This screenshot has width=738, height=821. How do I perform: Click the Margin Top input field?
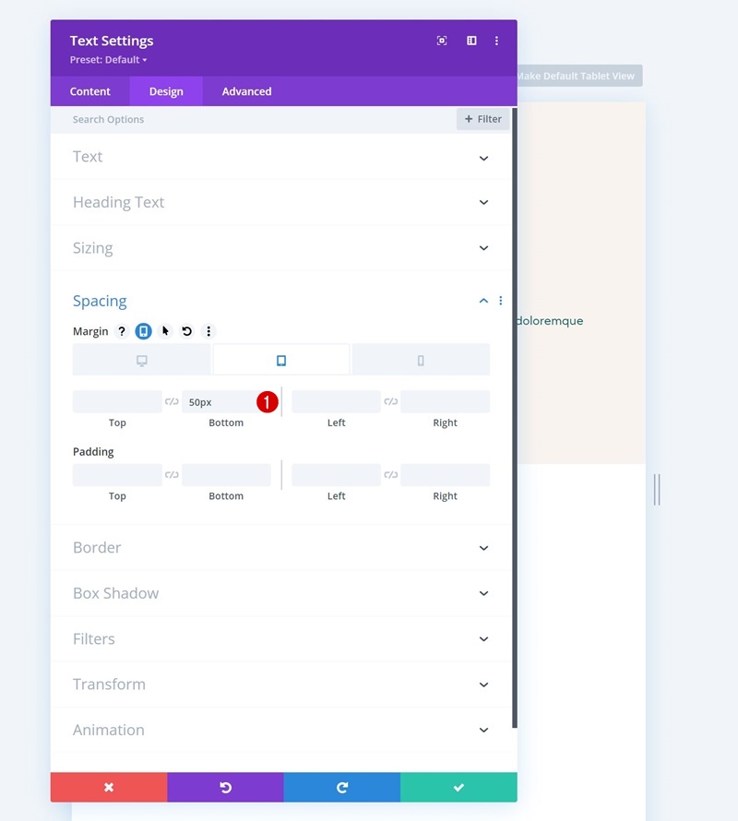[117, 401]
